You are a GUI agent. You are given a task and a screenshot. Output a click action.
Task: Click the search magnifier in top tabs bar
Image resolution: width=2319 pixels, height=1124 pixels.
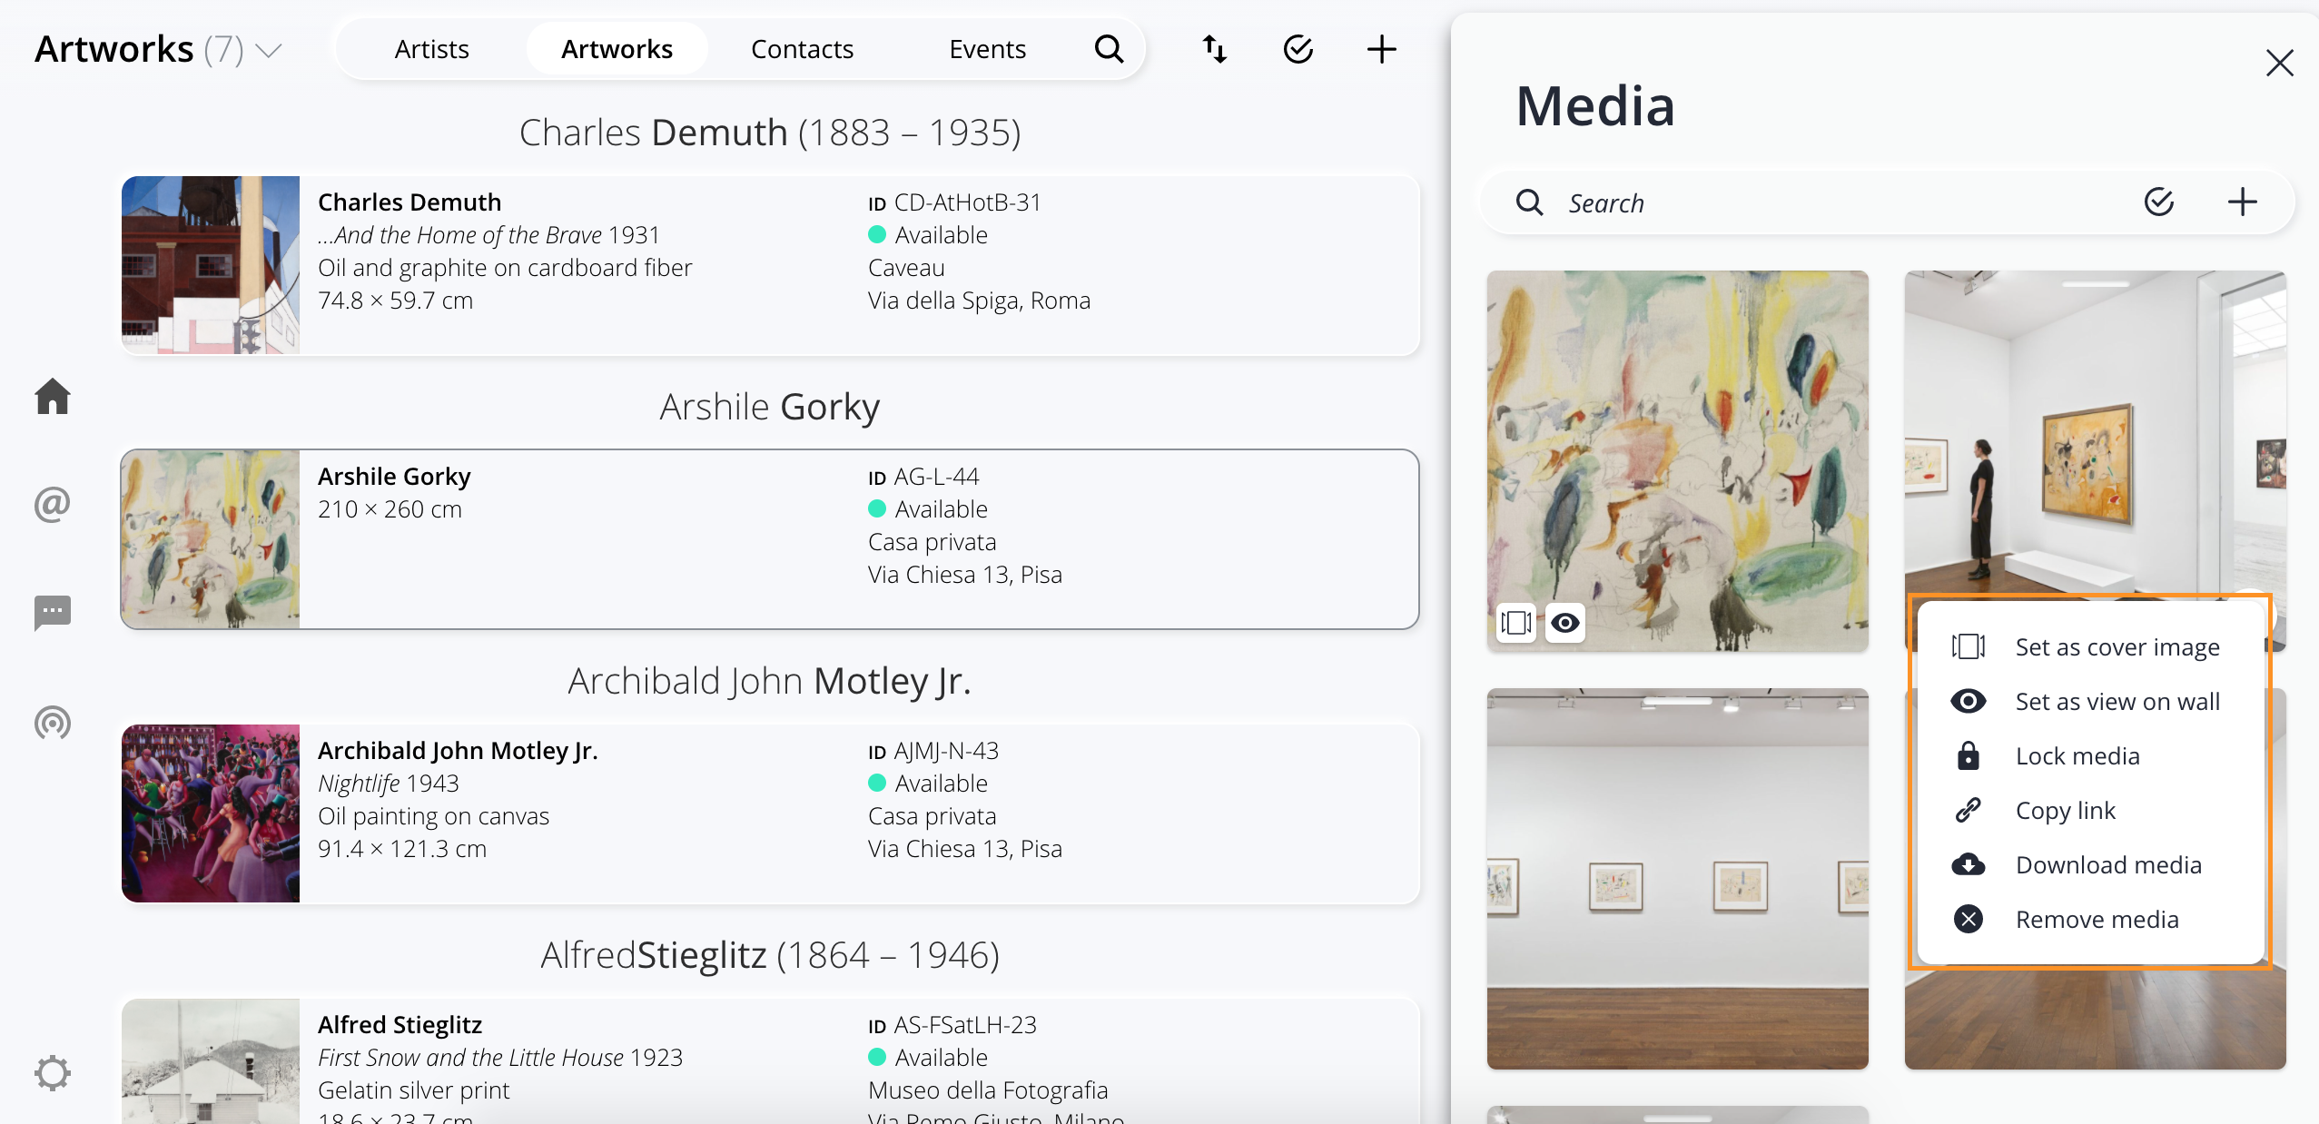(x=1109, y=49)
